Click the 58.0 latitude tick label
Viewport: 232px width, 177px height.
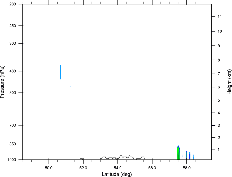click(x=187, y=168)
